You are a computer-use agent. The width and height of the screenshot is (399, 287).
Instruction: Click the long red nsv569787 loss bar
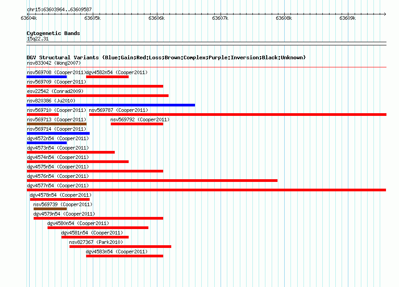click(238, 115)
